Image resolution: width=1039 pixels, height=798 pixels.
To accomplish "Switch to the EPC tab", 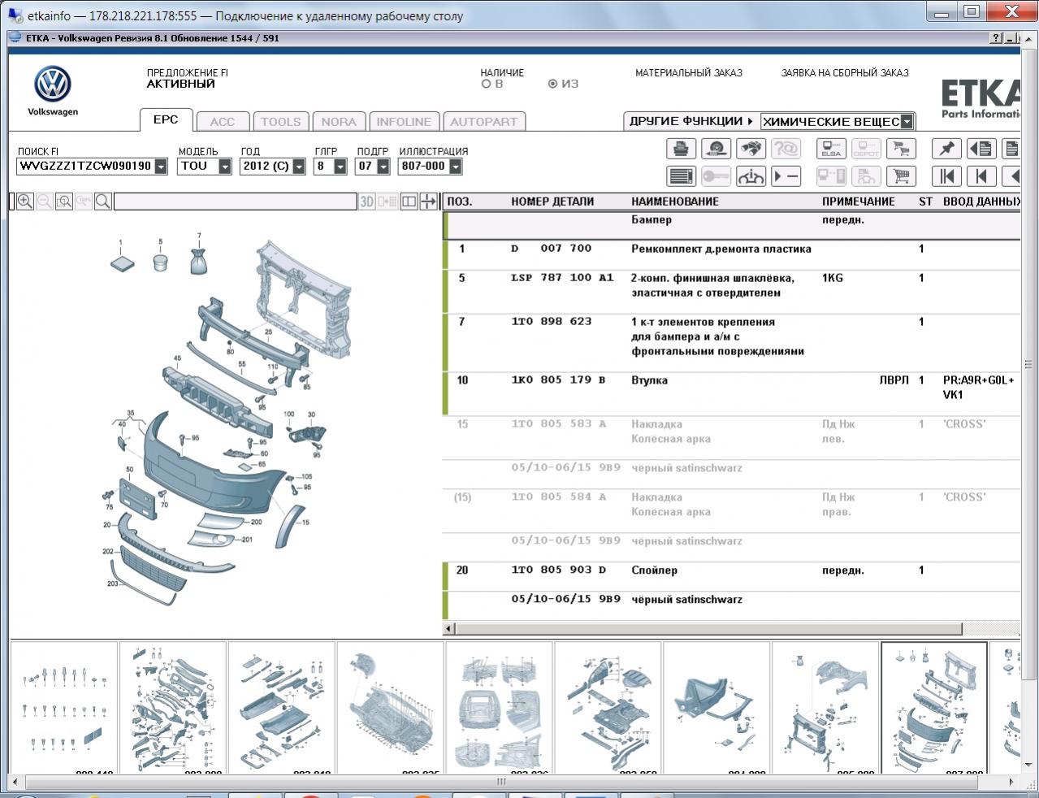I will [x=166, y=119].
